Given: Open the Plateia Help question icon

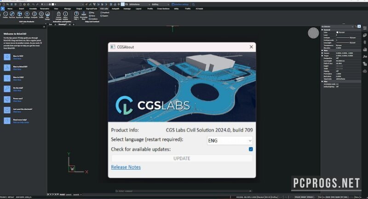Looking at the screenshot, I should pyautogui.click(x=76, y=14).
